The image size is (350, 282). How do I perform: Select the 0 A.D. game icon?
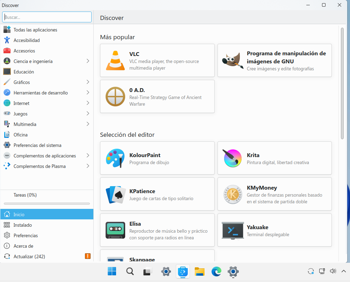click(115, 97)
